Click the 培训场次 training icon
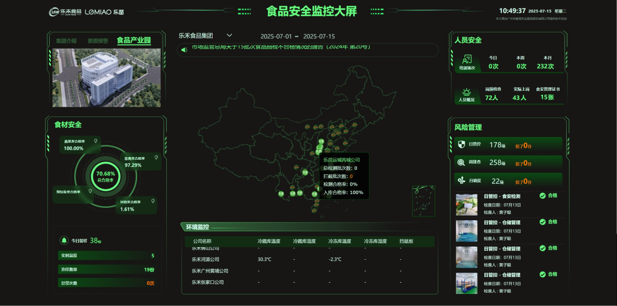 [467, 59]
